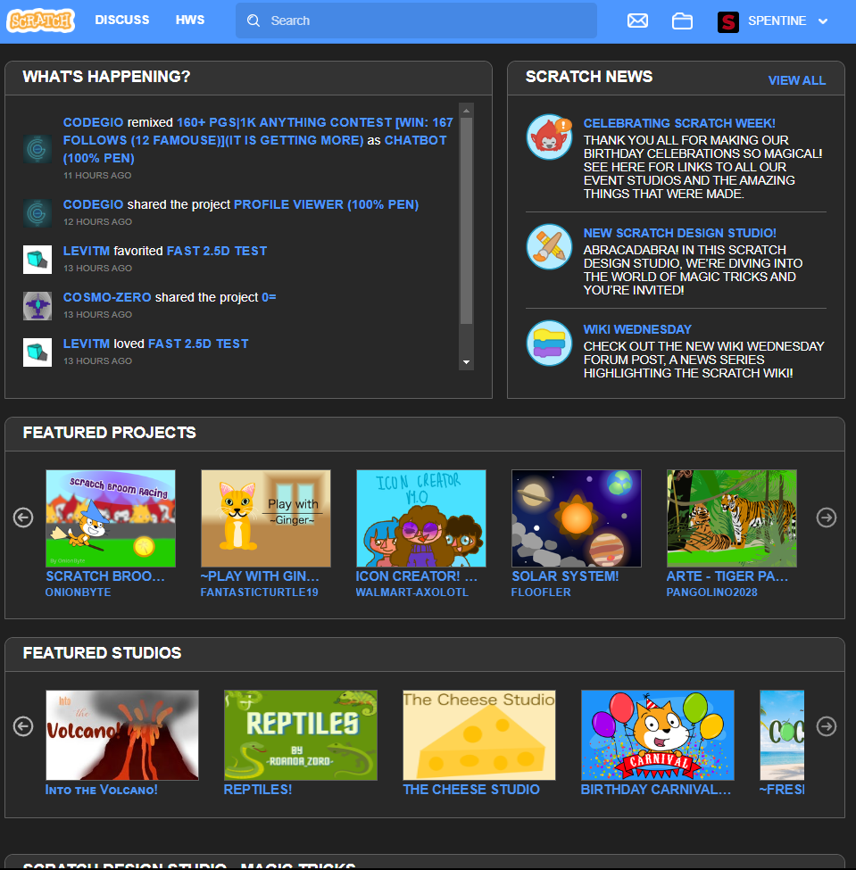The image size is (856, 870).
Task: Click the Scratch Design Studio paintbrush icon
Action: 548,246
